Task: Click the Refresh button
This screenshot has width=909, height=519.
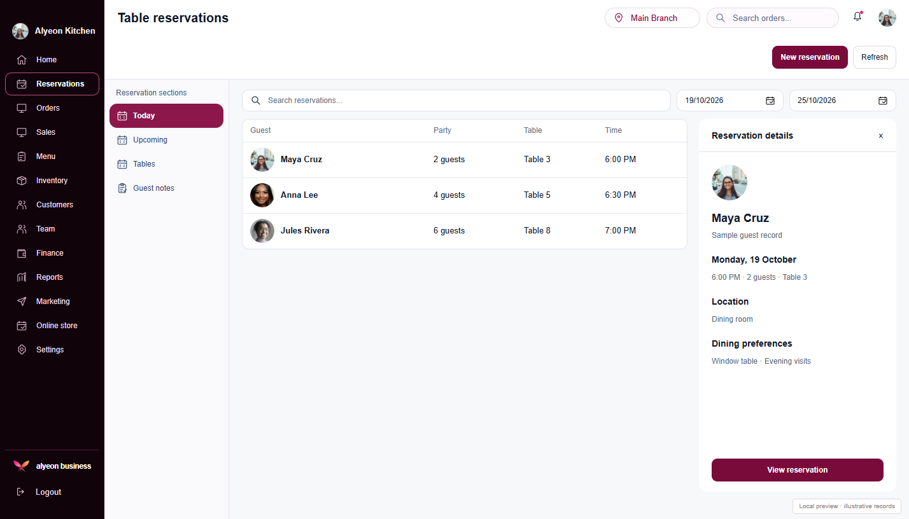Action: click(875, 57)
